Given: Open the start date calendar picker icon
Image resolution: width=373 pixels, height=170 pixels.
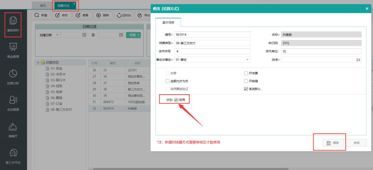Looking at the screenshot, I should tap(84, 35).
